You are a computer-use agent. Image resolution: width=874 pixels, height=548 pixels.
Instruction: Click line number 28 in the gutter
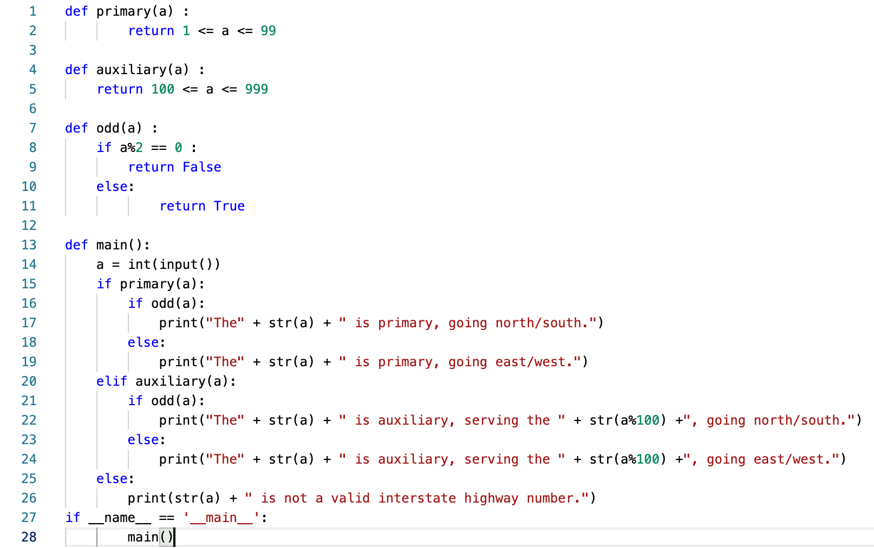tap(29, 537)
